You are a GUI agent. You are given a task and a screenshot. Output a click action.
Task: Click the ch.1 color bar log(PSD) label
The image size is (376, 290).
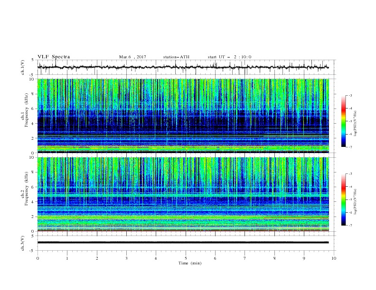356,124
